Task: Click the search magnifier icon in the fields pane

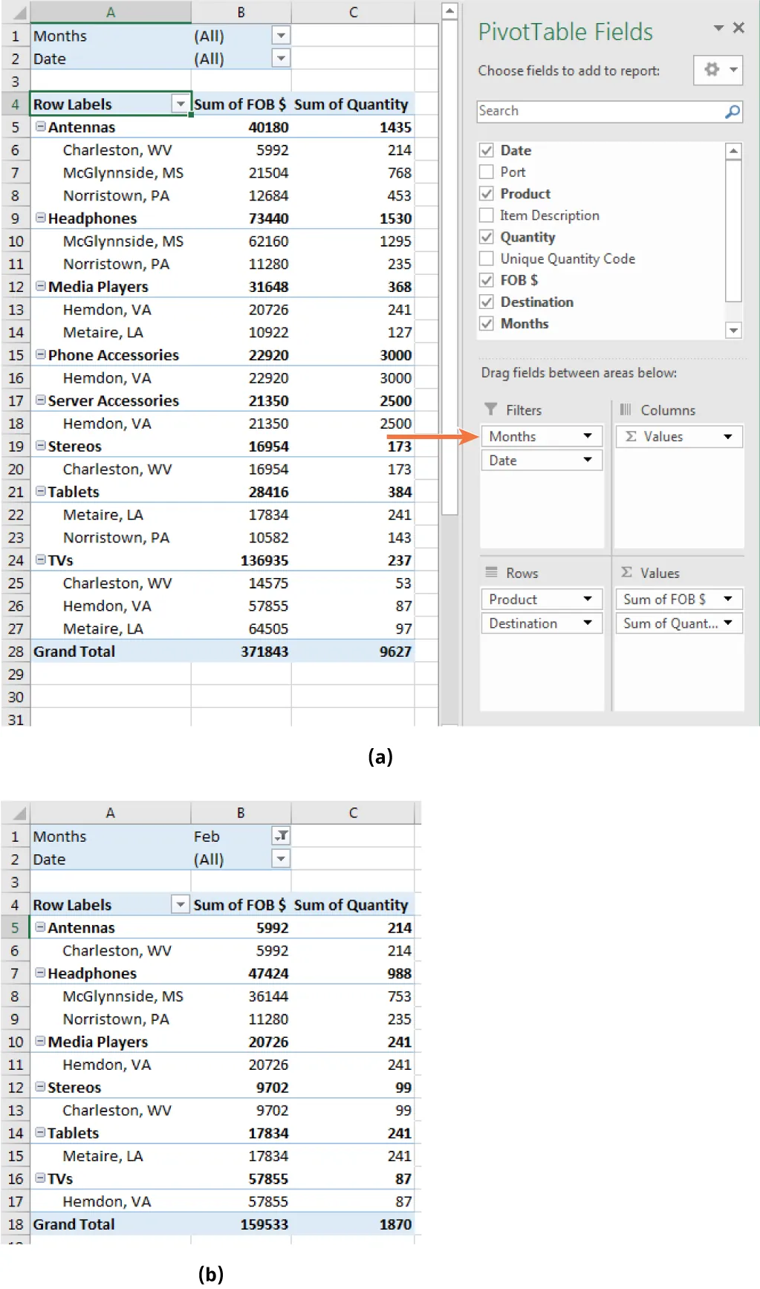Action: point(732,111)
